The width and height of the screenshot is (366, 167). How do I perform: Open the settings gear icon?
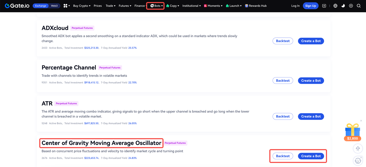[x=351, y=6]
